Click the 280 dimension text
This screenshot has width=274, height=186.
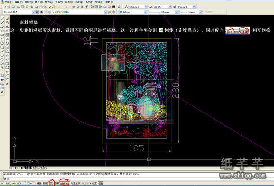176,90
